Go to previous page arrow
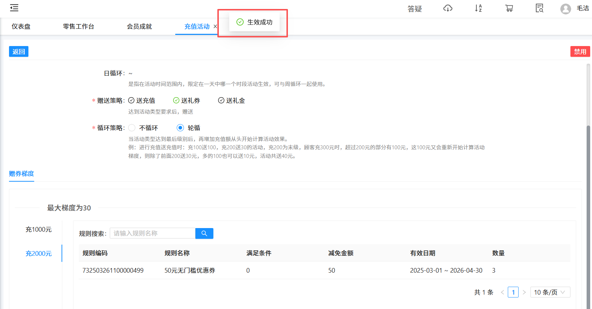This screenshot has width=592, height=309. point(502,292)
